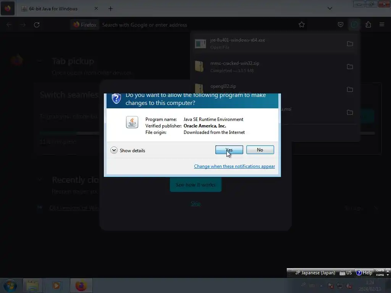The image size is (391, 293).
Task: Close the 64-bit Java for Windows tab
Action: [x=96, y=8]
